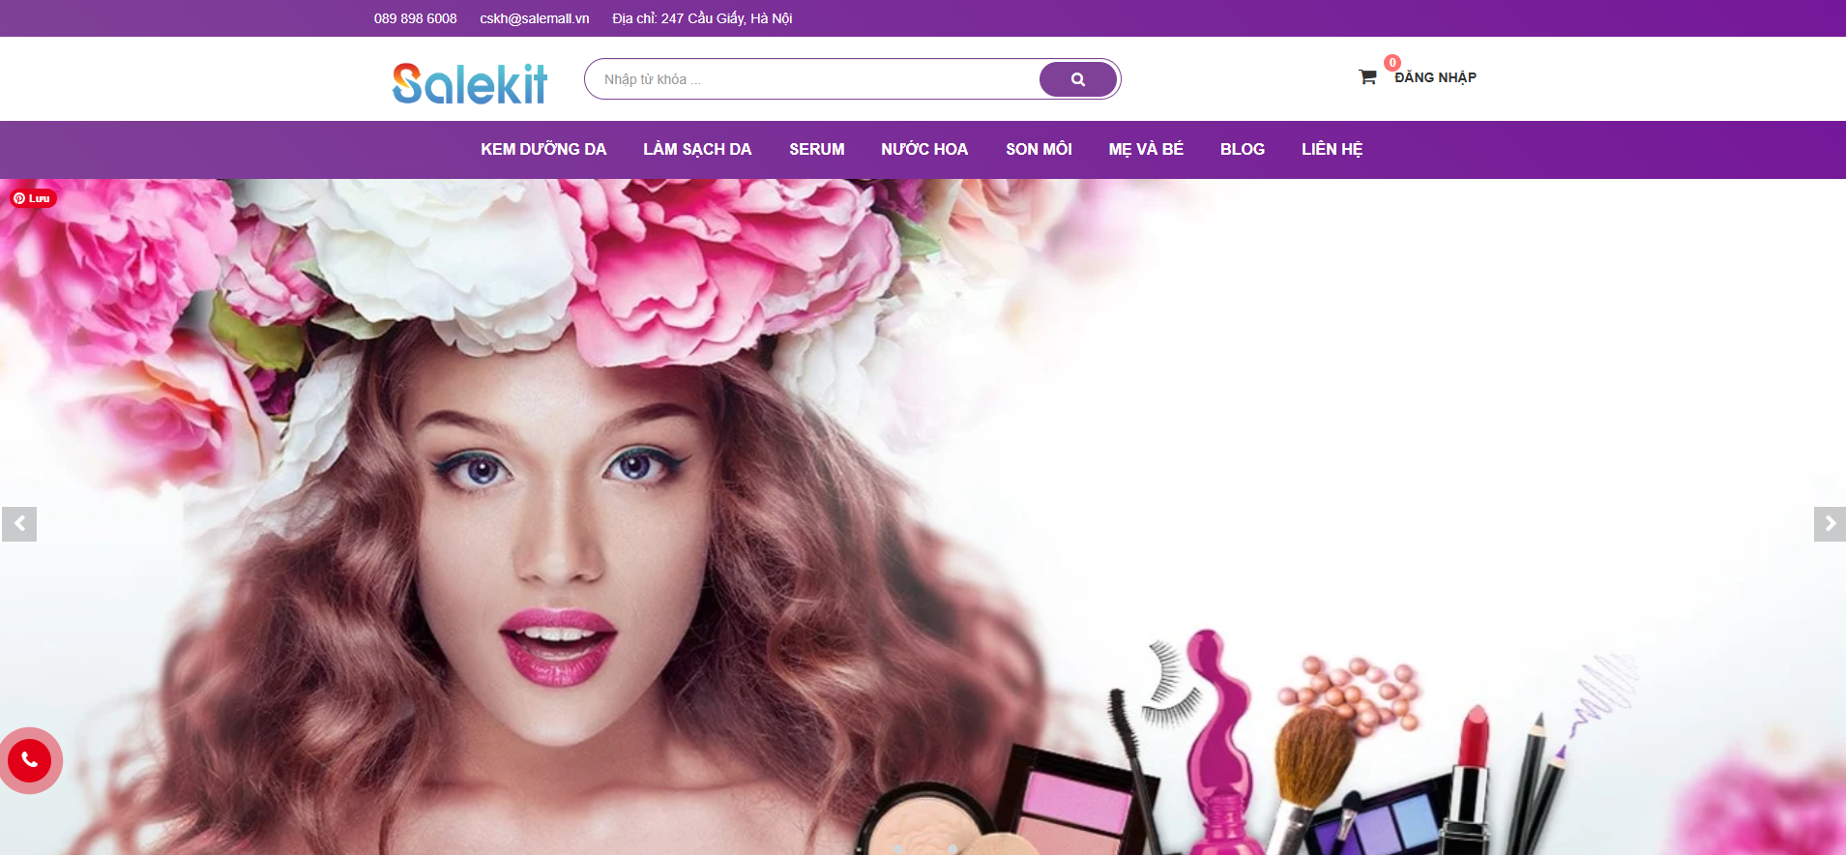This screenshot has height=855, width=1846.
Task: Click the magnifier search button
Action: (x=1077, y=79)
